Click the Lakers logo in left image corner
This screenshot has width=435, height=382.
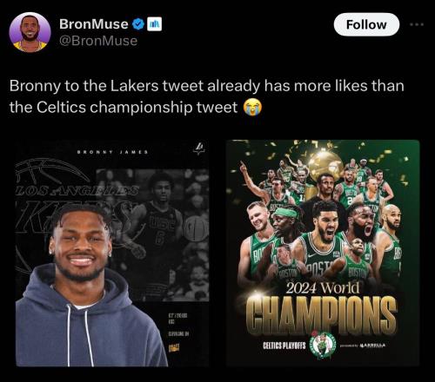point(200,148)
